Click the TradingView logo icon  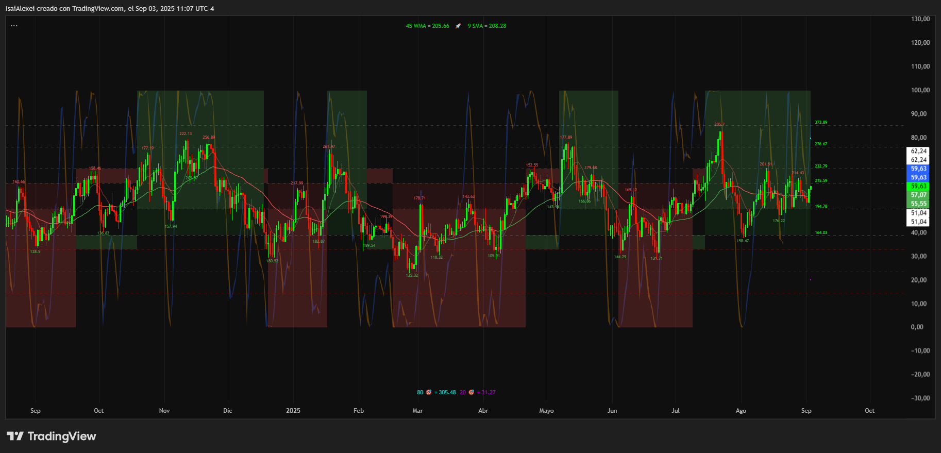point(15,437)
